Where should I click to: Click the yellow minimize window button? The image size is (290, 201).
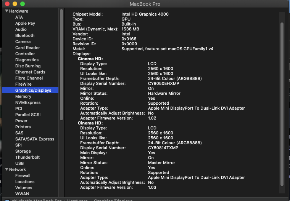15,4
